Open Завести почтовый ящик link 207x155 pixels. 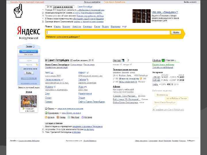coord(29,88)
